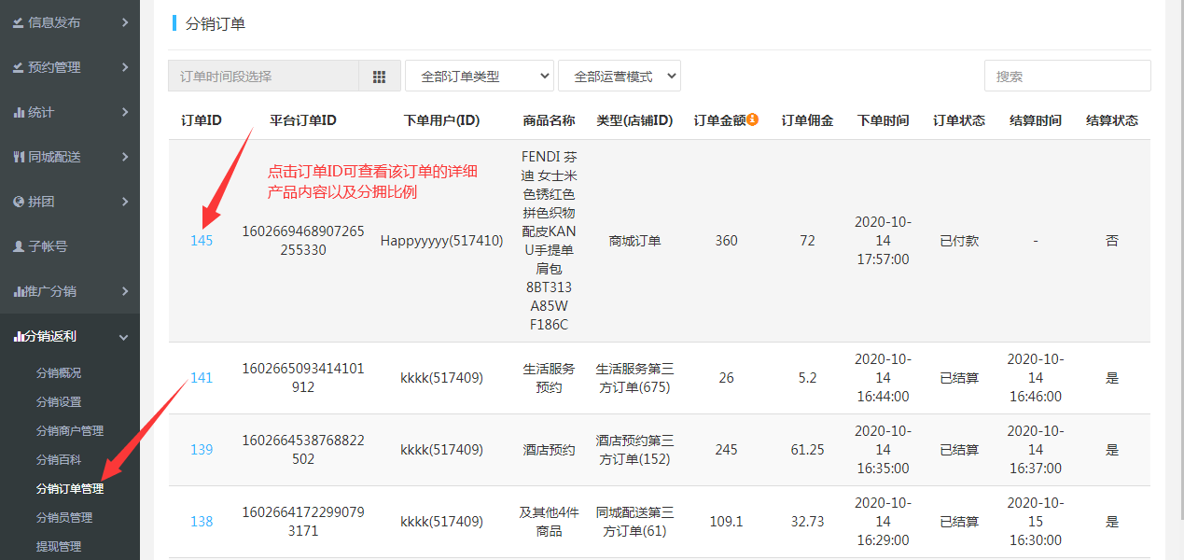Open 分销概况 submenu item
This screenshot has height=560, width=1184.
click(x=59, y=372)
